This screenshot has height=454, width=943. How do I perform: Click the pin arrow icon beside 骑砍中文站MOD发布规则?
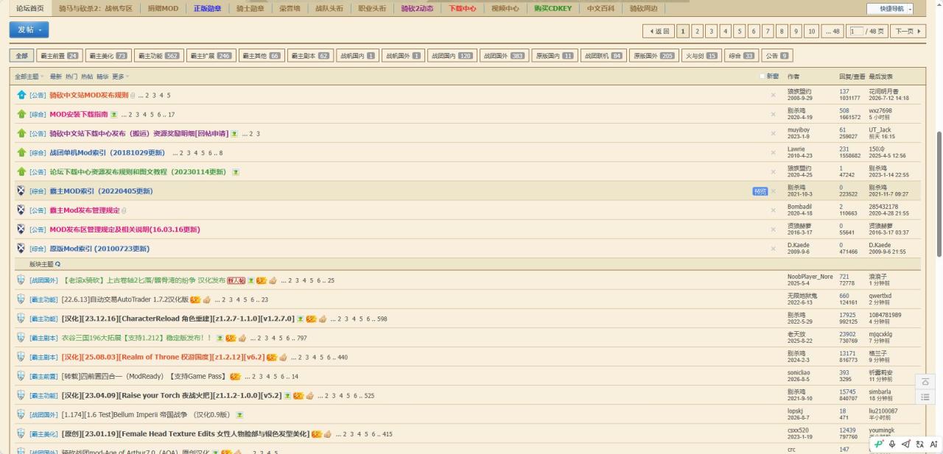coord(21,95)
